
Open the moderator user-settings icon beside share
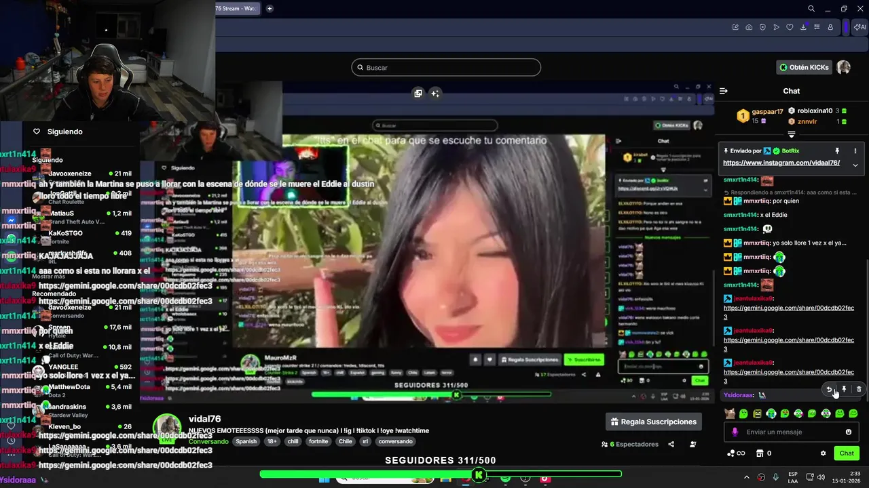tap(693, 444)
